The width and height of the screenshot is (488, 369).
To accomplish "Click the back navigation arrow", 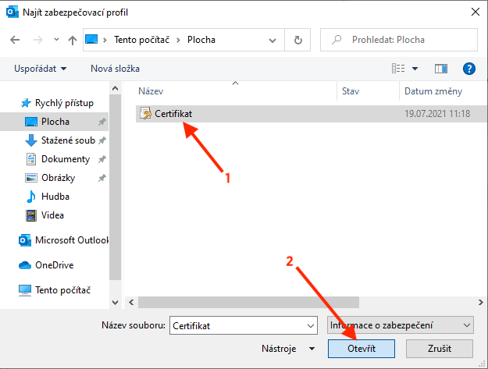I will [x=15, y=40].
